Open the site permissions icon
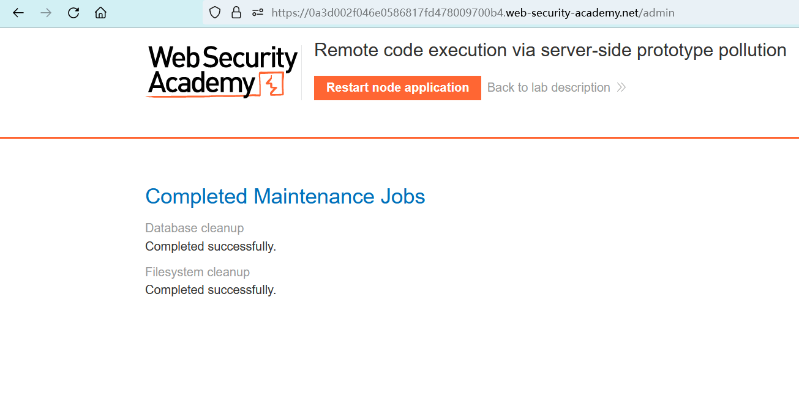 pos(258,13)
